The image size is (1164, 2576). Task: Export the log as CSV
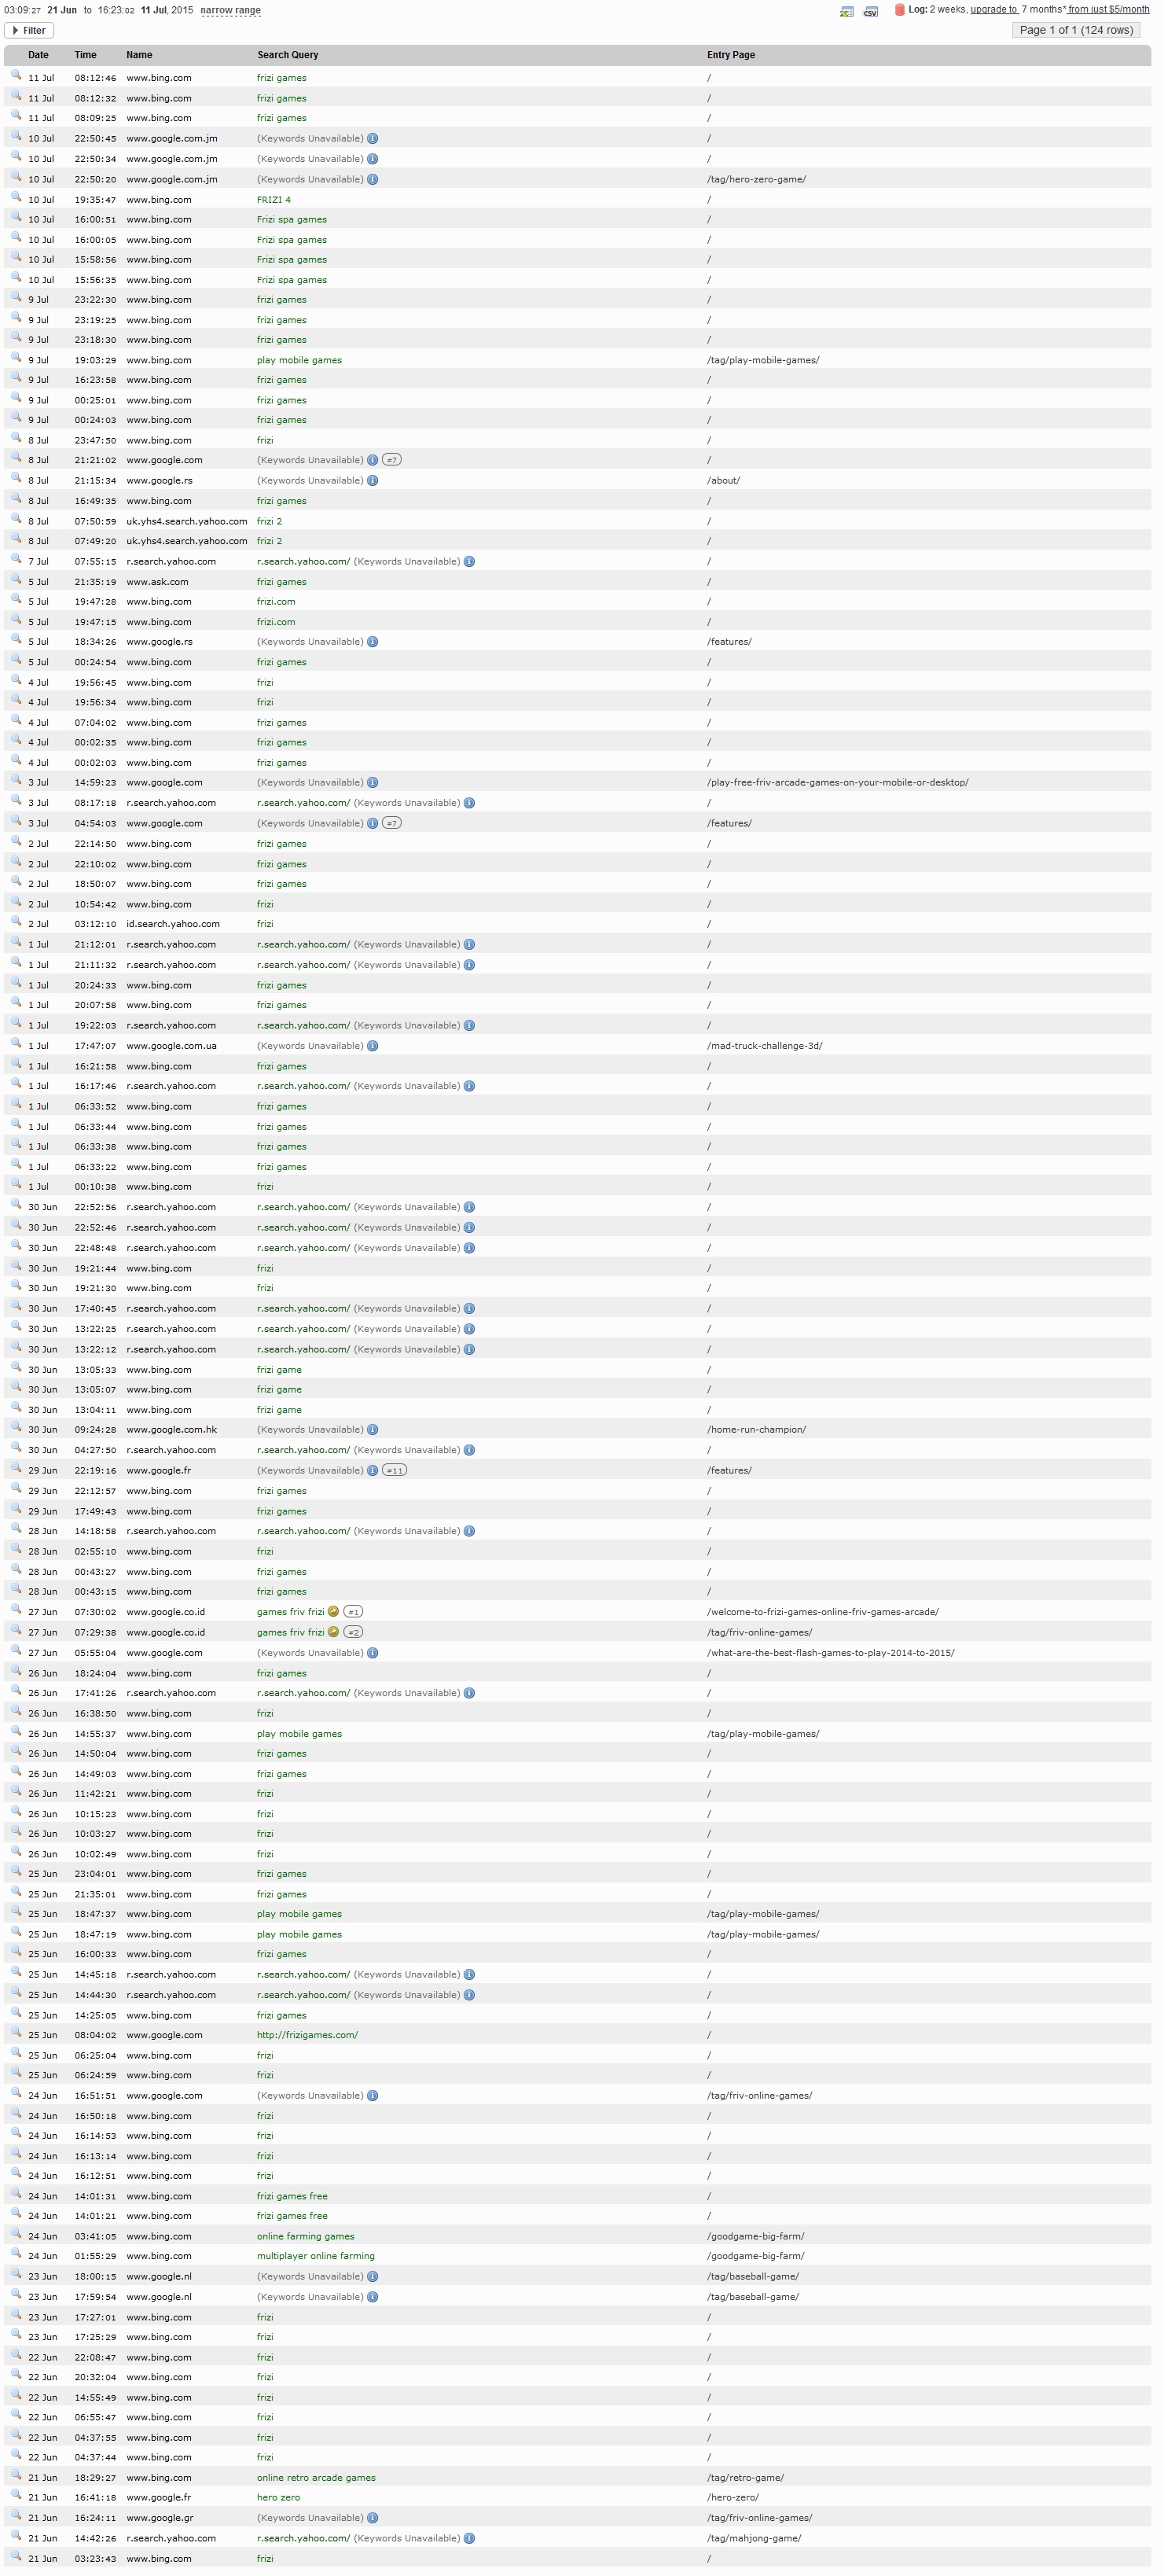(x=870, y=11)
